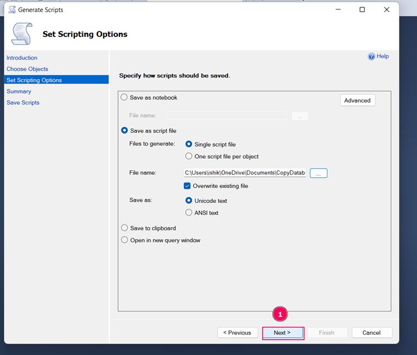Image resolution: width=417 pixels, height=355 pixels.
Task: Close the Generate Scripts dialog
Action: click(x=386, y=10)
